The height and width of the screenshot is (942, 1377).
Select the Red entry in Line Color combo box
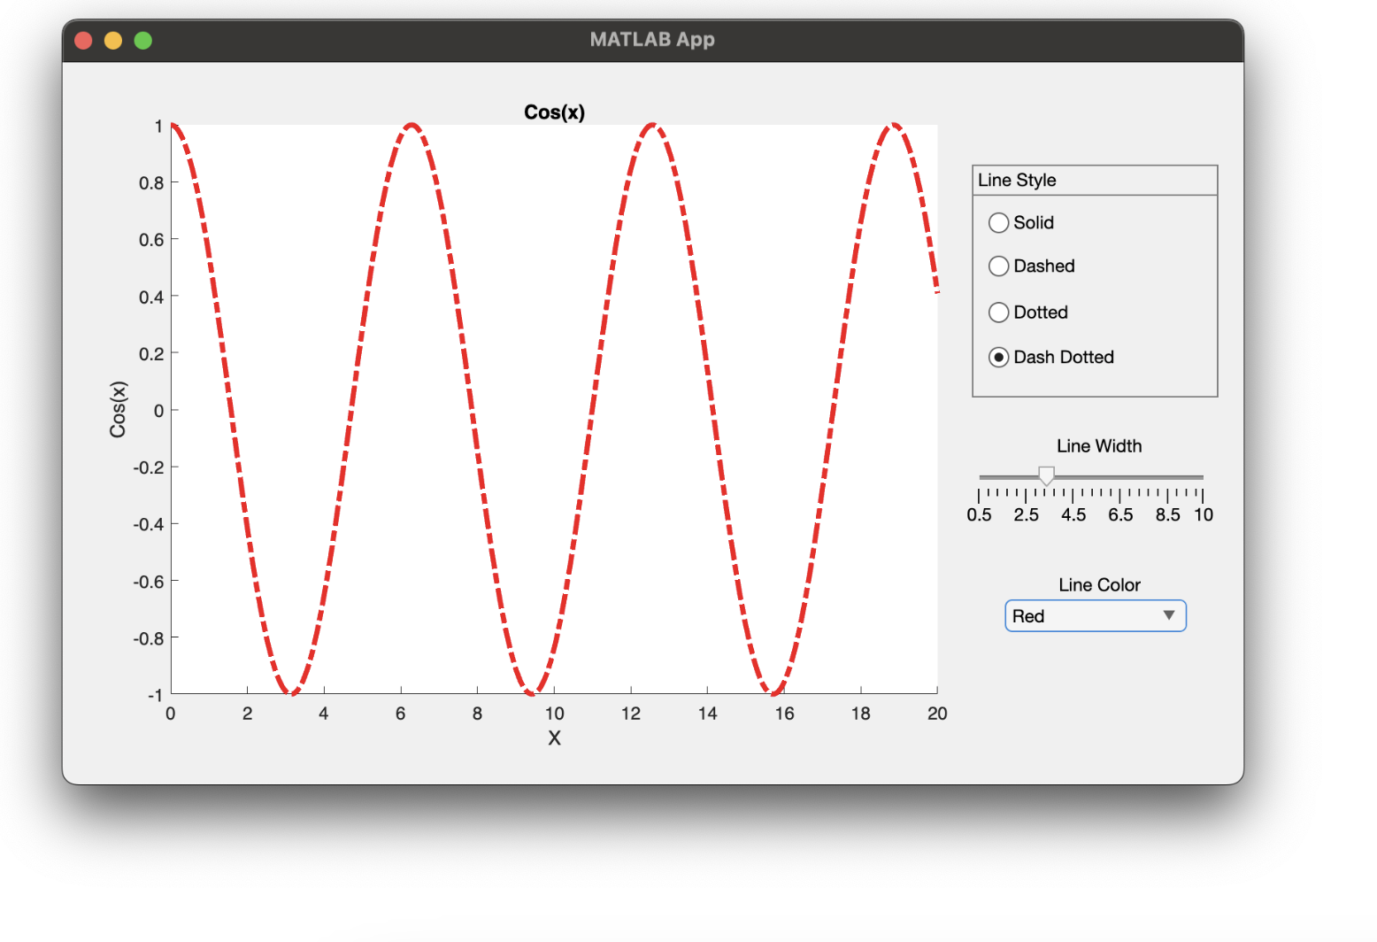pos(1062,615)
